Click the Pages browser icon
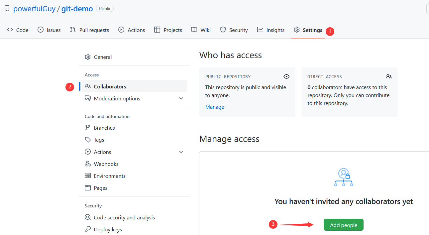Screen dimensions: 429x235 tap(88, 188)
